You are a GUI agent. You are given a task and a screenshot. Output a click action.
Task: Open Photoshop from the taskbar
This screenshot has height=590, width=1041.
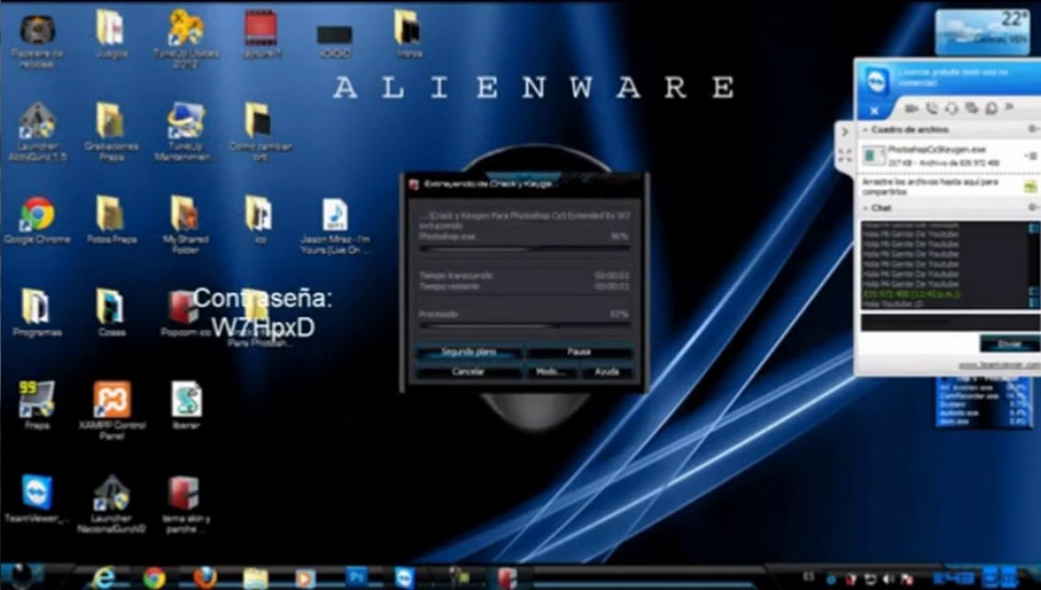click(355, 576)
